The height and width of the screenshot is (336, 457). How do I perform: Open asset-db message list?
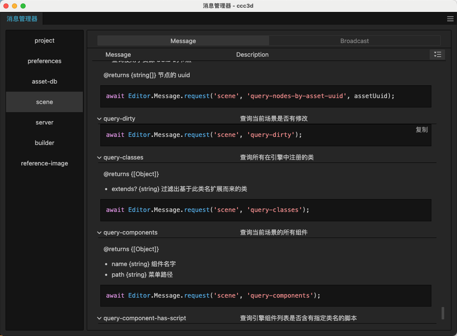coord(44,81)
